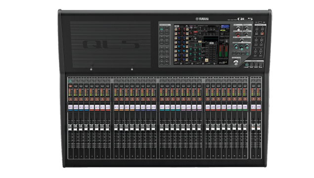
Task: Toggle the ON key of channel 9
Action: point(116,99)
